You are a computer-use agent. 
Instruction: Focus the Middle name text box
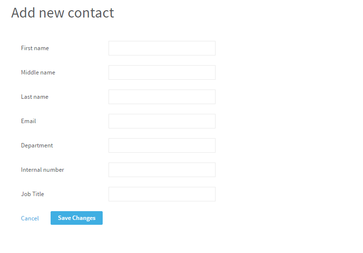point(162,72)
